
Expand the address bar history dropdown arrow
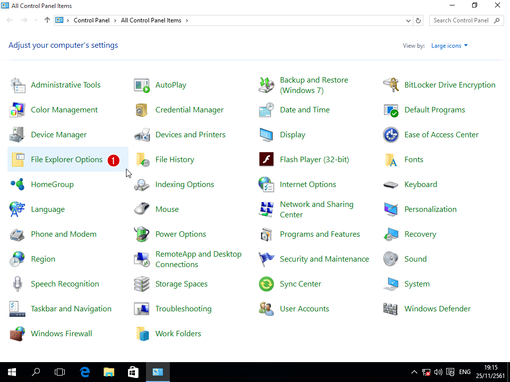[x=408, y=21]
